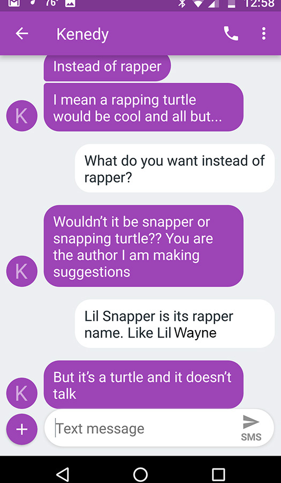The width and height of the screenshot is (281, 483).
Task: Tap the K avatar beside 'doesn't talk' message
Action: pos(21,393)
